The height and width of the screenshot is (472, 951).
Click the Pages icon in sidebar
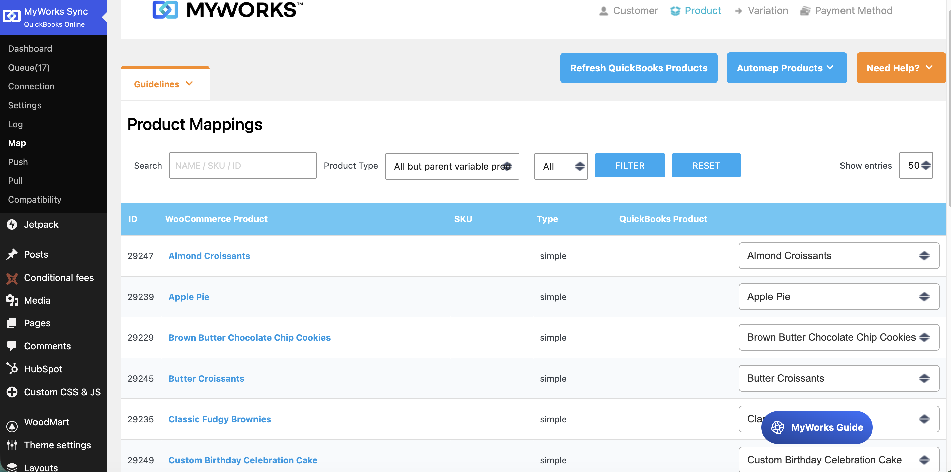pyautogui.click(x=12, y=323)
